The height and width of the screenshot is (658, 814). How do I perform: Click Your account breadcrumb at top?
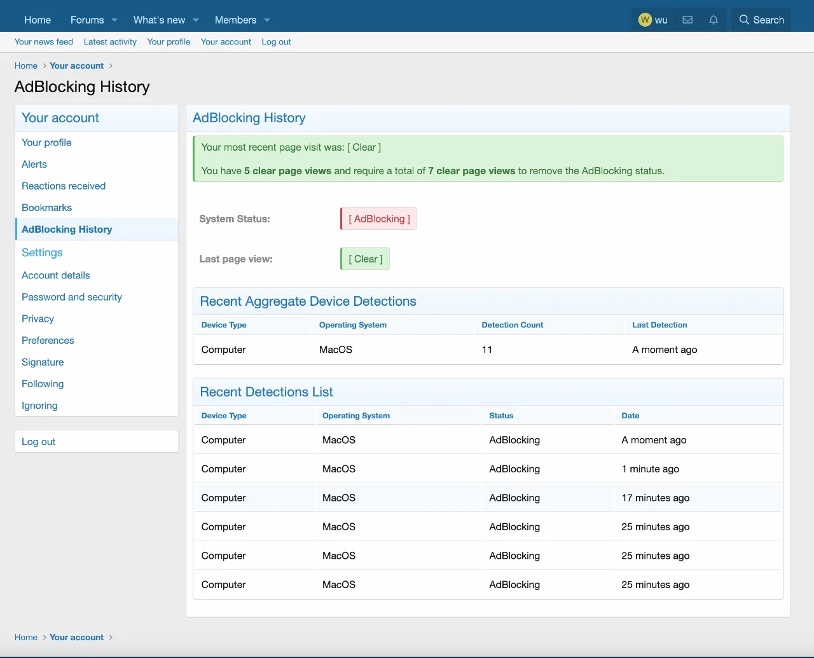(76, 66)
